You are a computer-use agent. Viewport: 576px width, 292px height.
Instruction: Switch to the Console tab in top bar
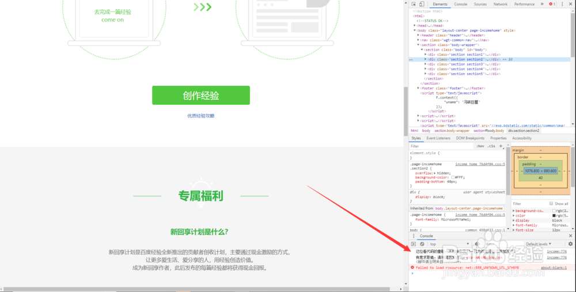click(x=460, y=4)
